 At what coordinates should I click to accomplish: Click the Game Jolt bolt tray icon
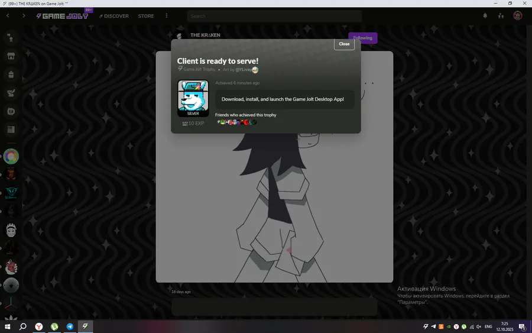(426, 326)
